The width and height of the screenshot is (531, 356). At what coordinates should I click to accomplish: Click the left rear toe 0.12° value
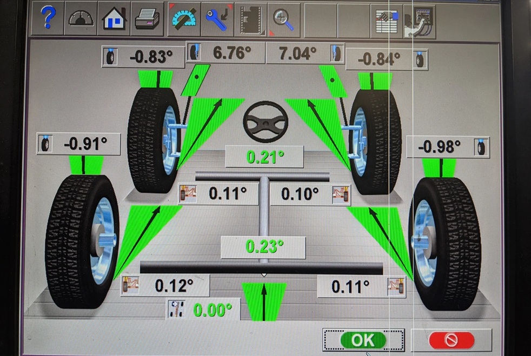(x=174, y=286)
